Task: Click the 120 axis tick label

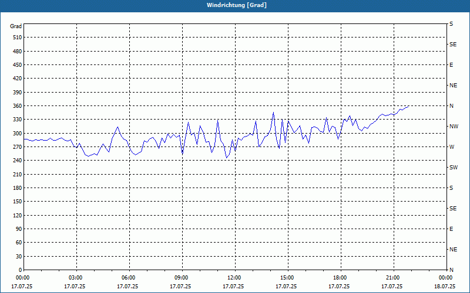Action: (17, 215)
